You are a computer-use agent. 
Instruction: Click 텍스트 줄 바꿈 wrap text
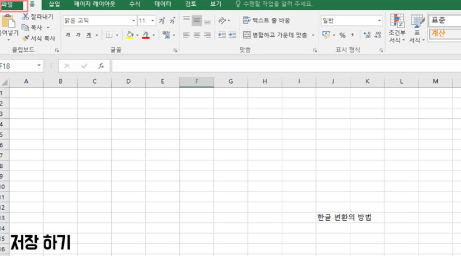pos(266,20)
